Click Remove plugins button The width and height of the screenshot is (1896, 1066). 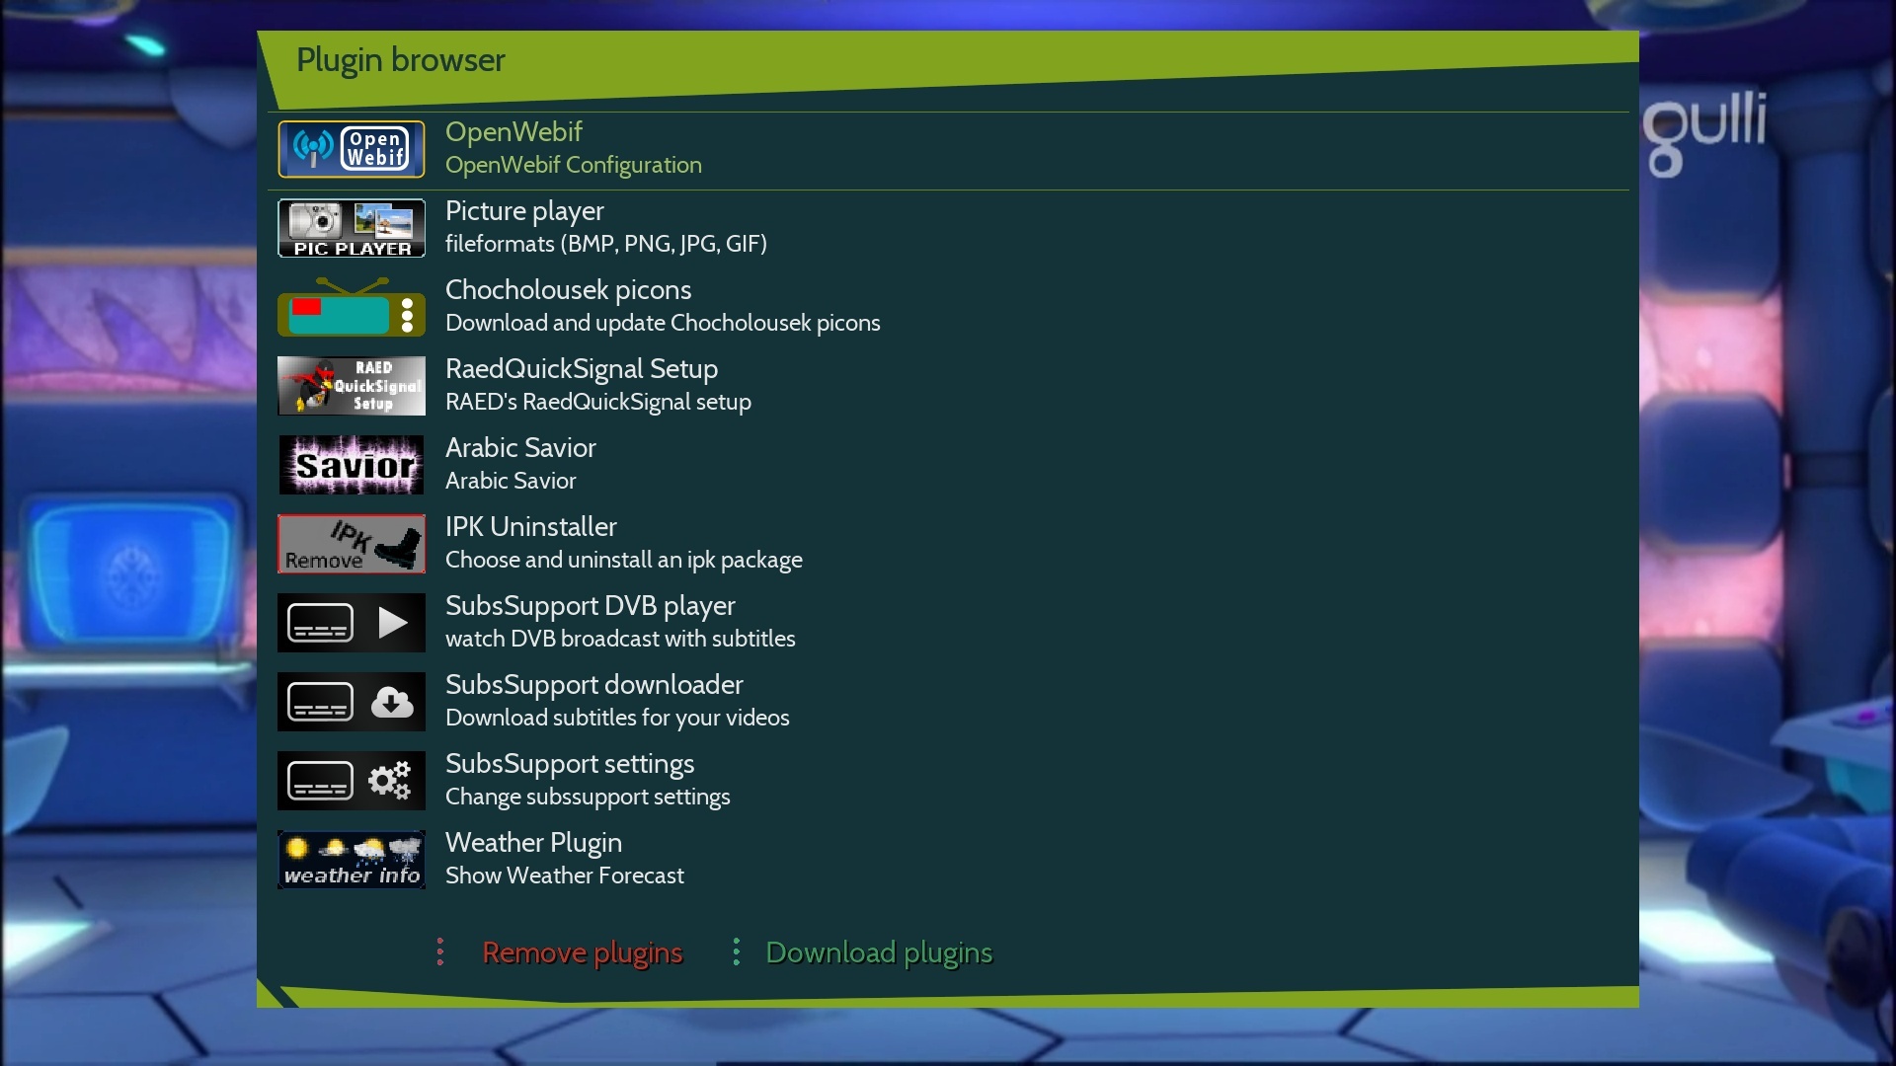[582, 952]
